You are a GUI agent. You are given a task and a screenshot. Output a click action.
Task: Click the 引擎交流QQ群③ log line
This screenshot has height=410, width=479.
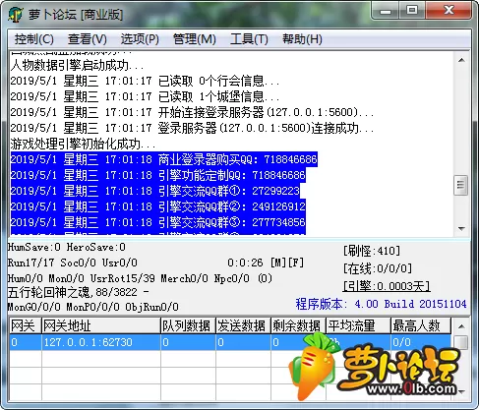click(x=158, y=222)
